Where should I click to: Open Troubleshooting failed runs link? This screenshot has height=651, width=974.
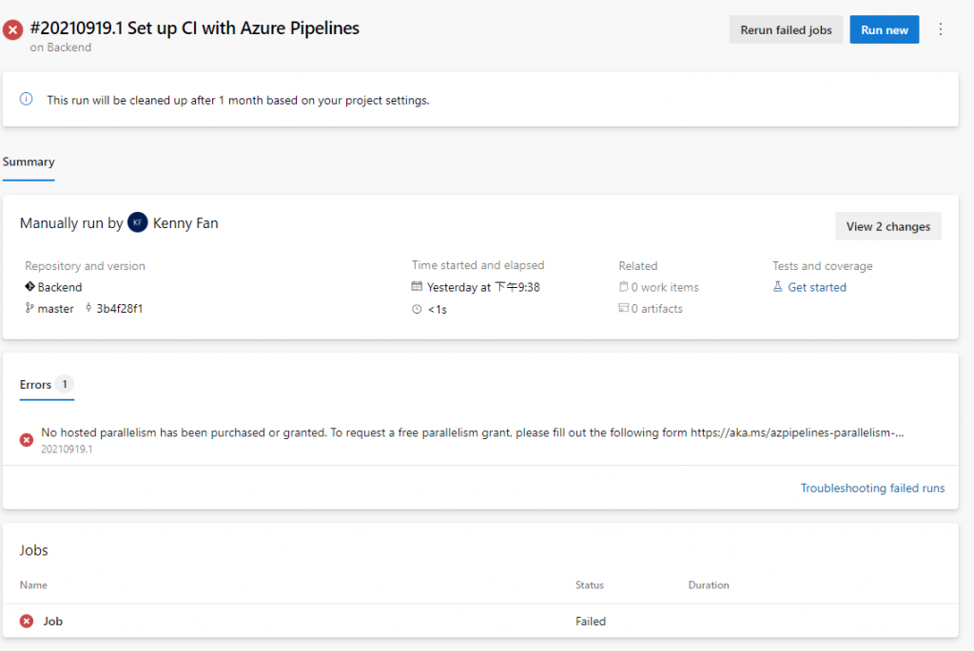872,488
